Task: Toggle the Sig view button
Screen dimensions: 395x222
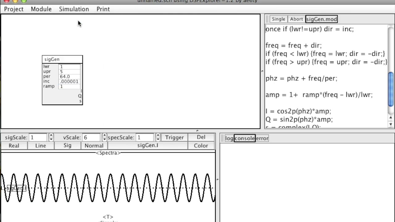Action: [67, 146]
